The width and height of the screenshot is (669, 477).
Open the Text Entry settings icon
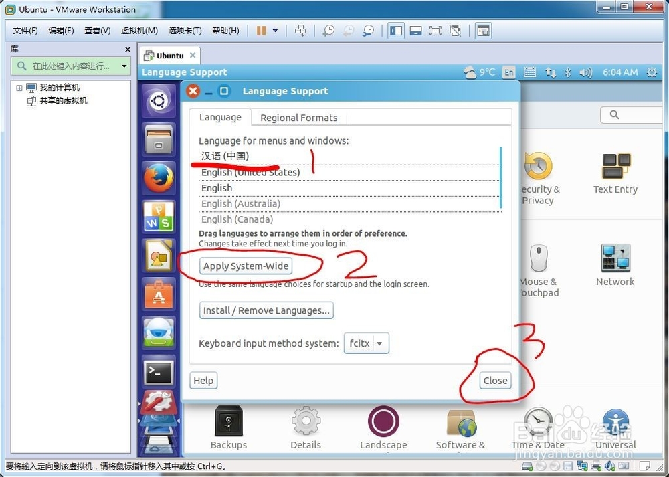click(615, 173)
